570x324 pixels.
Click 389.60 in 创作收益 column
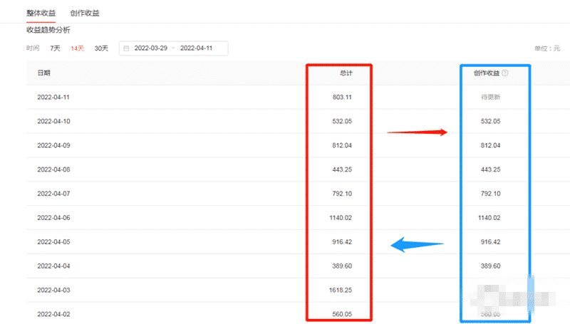490,266
